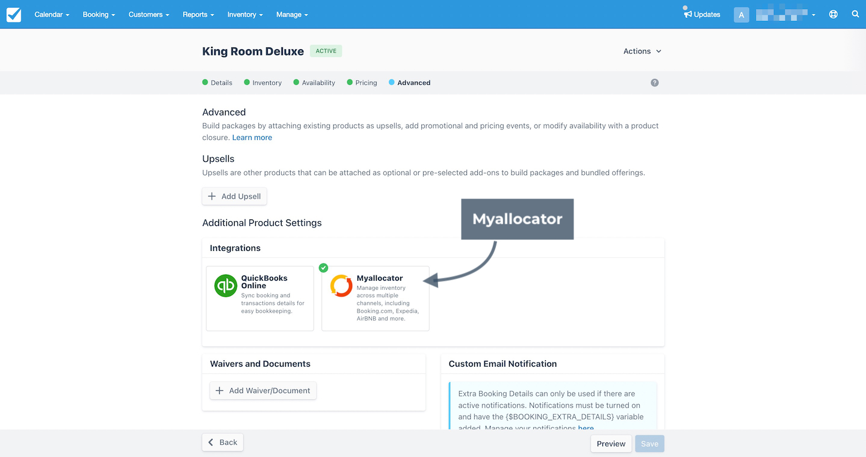
Task: Click the Additional Product Settings heading
Action: tap(262, 222)
